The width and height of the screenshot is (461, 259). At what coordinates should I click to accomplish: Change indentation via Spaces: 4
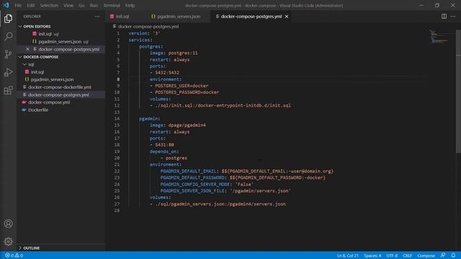coord(372,255)
